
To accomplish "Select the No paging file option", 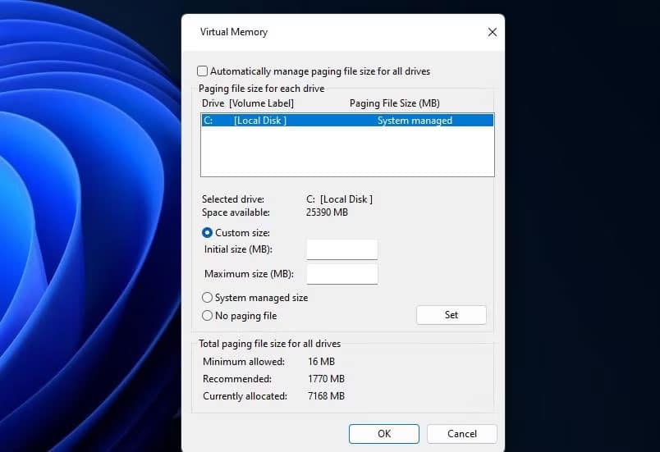I will [207, 315].
